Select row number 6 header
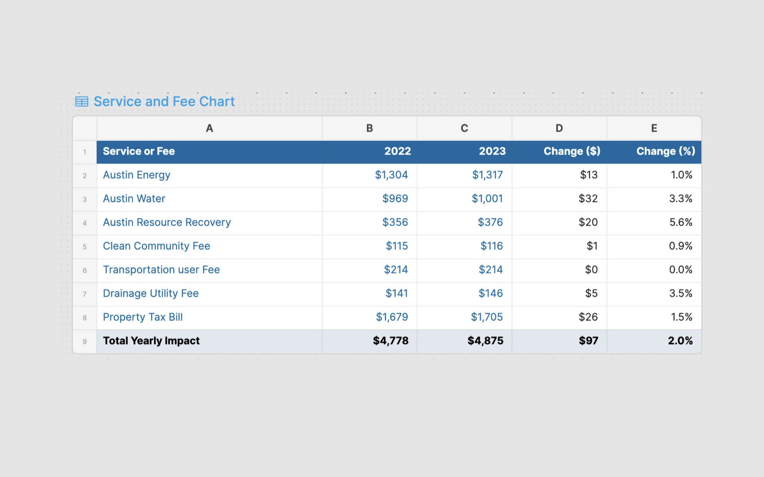The height and width of the screenshot is (477, 764). point(85,270)
